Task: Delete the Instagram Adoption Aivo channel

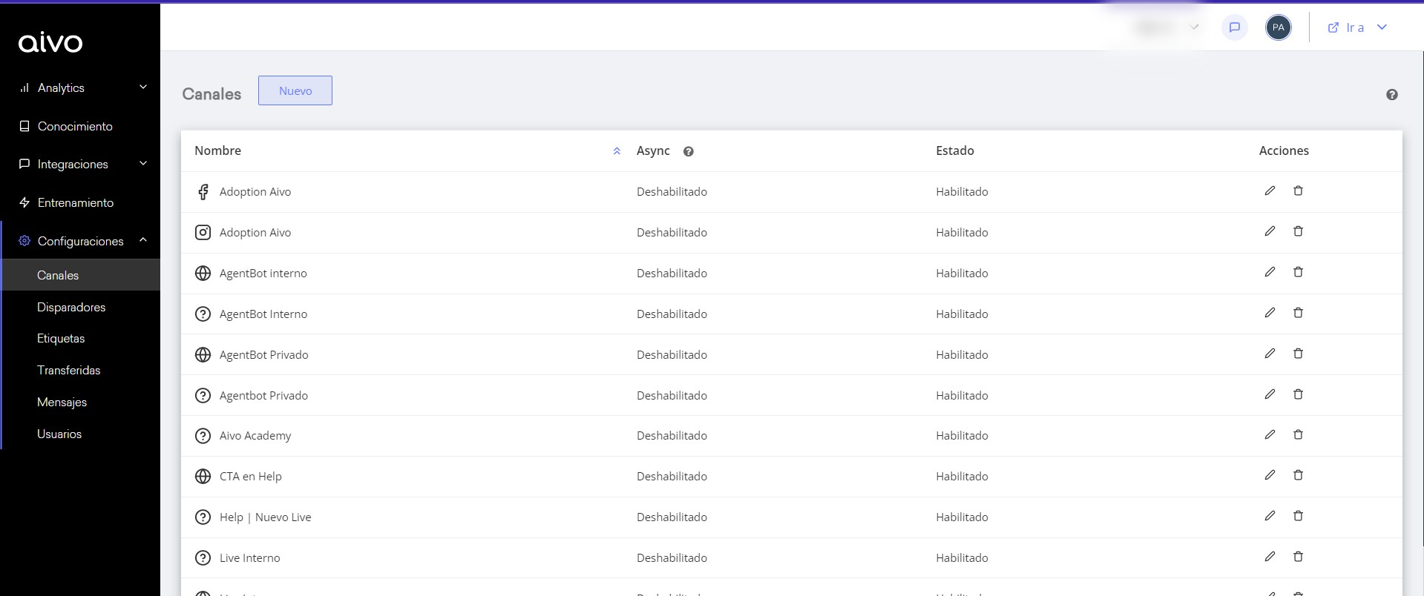Action: [x=1298, y=231]
